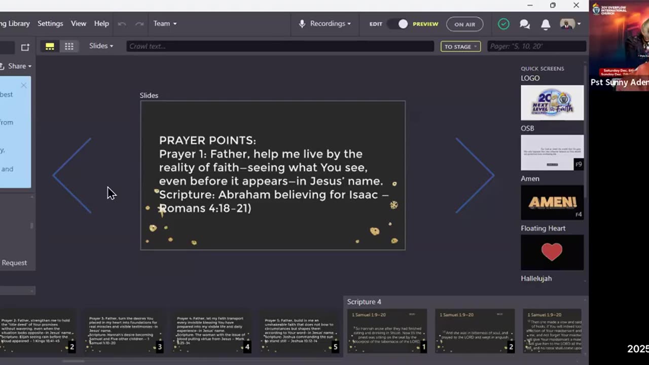Undo the last action arrow
The width and height of the screenshot is (649, 365).
[122, 24]
